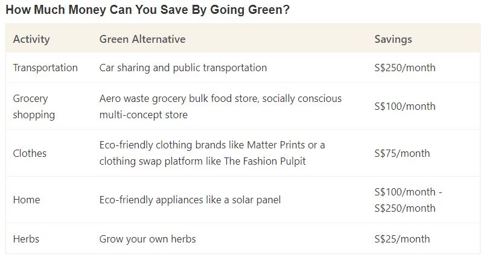Click The Fashion Pulpit text line
The image size is (492, 266).
(202, 161)
